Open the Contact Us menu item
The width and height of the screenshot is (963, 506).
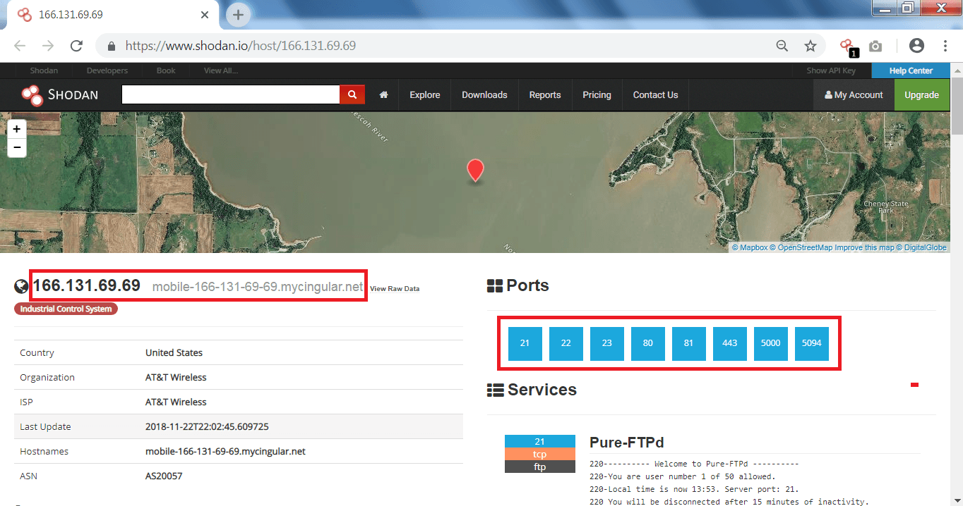[655, 95]
